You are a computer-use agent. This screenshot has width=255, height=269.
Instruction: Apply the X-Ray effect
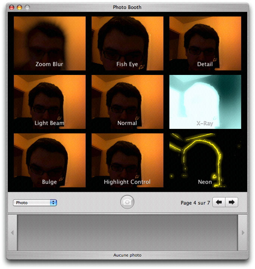click(205, 102)
